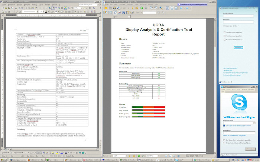Check E-Mail-Adresse speichern in Messenger
The image size is (260, 162).
tap(224, 33)
